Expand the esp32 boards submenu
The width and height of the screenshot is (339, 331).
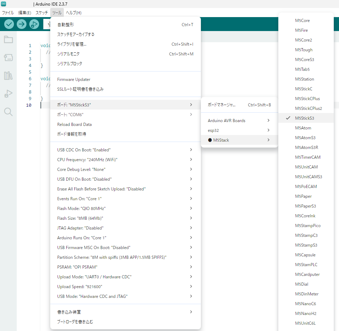click(239, 130)
